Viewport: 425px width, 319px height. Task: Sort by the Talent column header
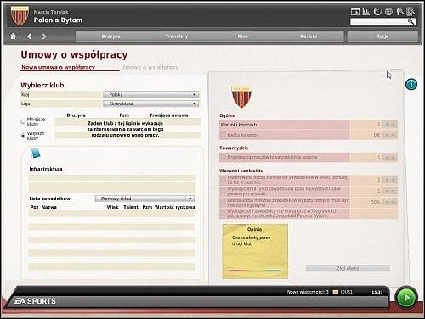click(131, 207)
